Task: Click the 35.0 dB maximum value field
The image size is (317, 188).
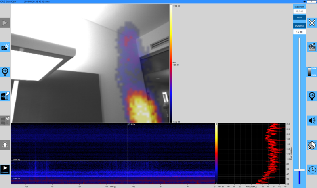Action: pos(299,12)
